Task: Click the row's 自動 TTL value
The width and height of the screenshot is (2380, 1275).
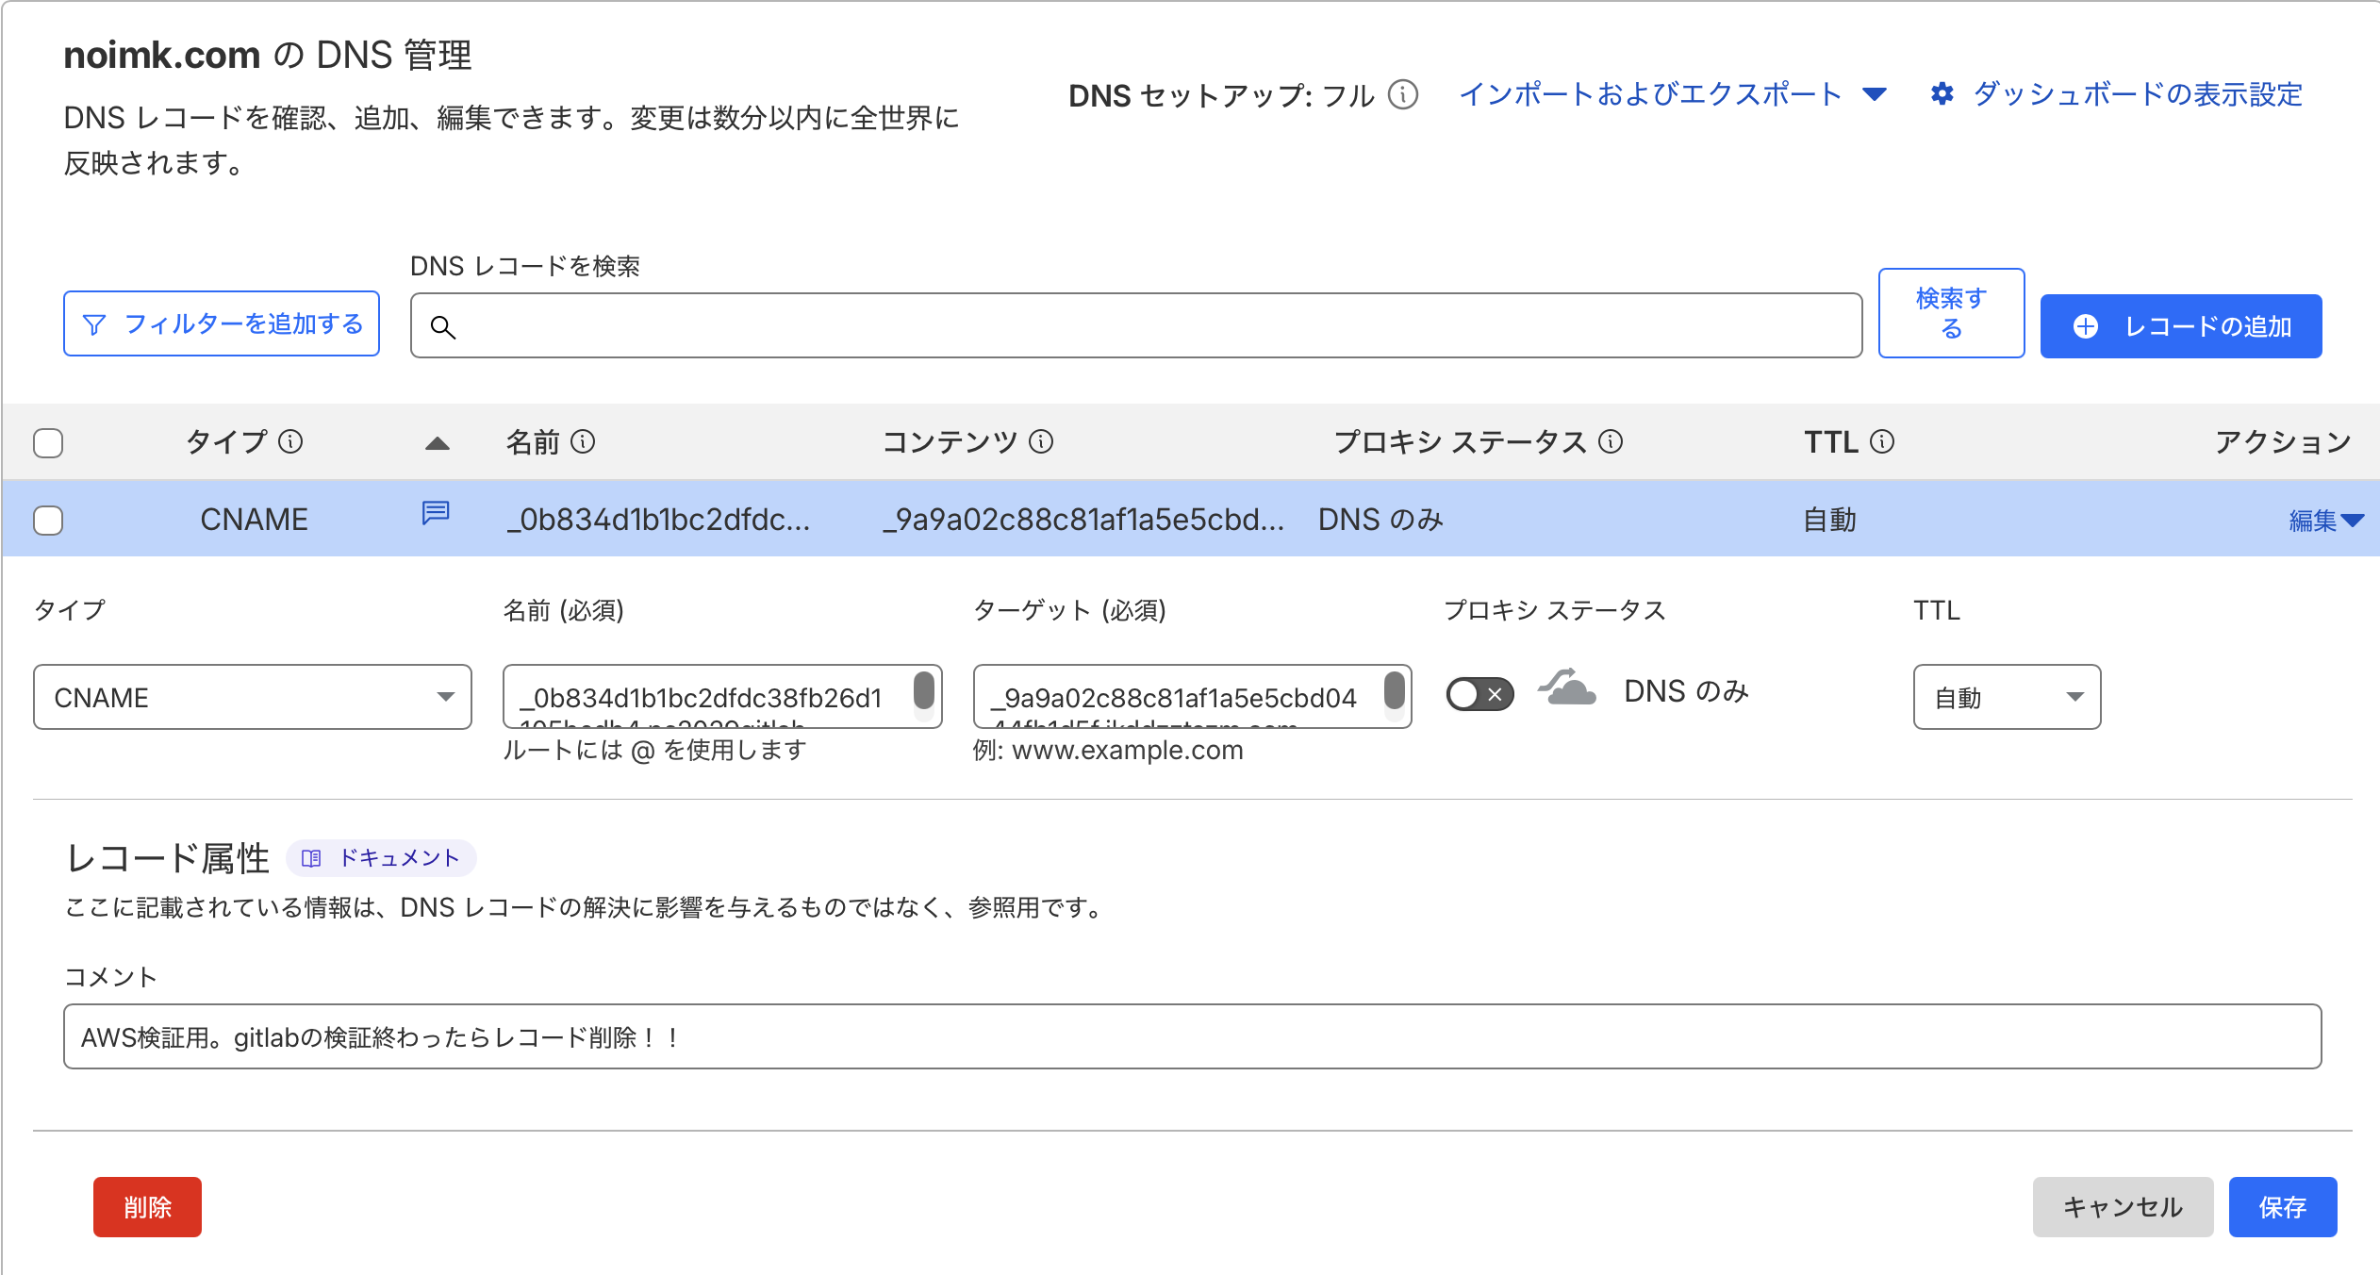Action: pyautogui.click(x=1830, y=520)
